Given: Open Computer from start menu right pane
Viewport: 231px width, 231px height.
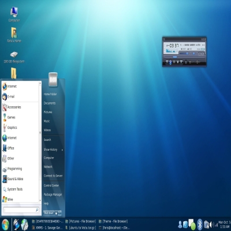Looking at the screenshot, I should click(x=49, y=158).
